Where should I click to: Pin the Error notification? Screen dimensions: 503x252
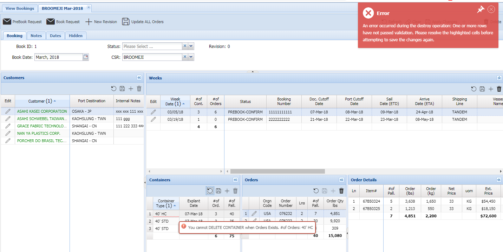coord(480,10)
